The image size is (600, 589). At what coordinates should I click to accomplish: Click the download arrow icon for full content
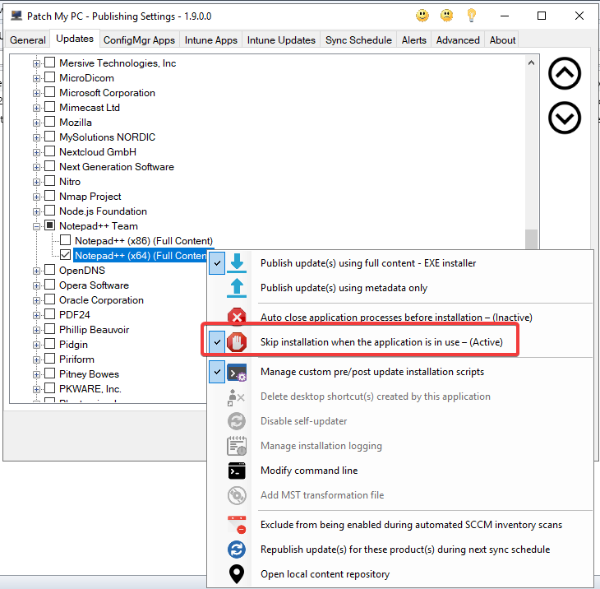pos(237,263)
